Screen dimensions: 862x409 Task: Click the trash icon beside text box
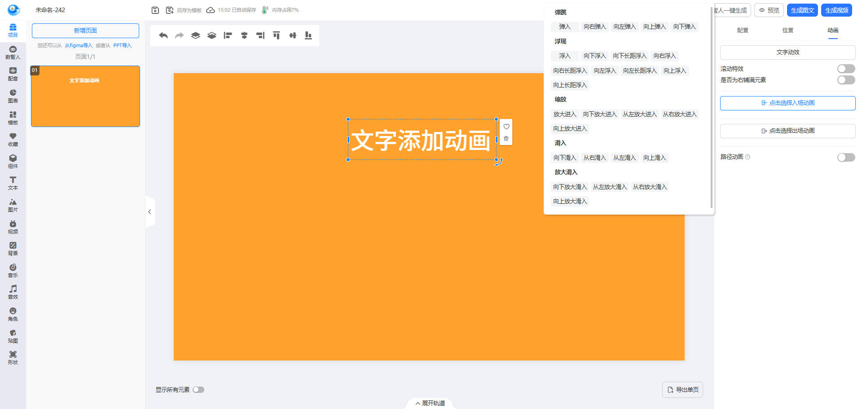506,139
